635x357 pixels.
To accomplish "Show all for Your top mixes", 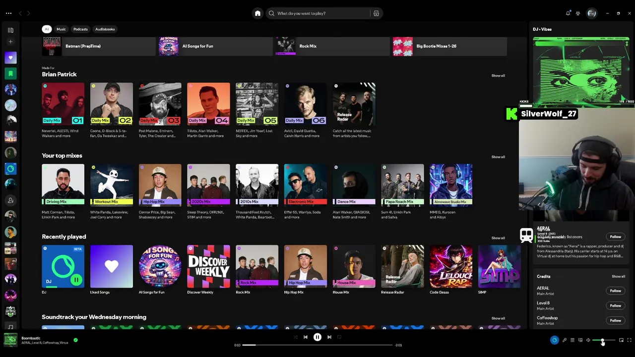I will (x=498, y=157).
